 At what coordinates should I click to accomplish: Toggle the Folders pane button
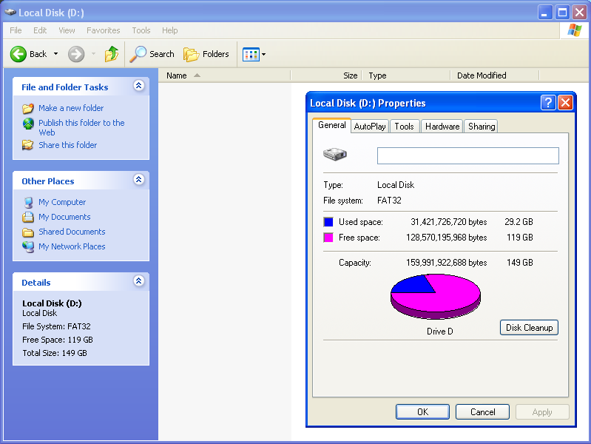point(192,54)
